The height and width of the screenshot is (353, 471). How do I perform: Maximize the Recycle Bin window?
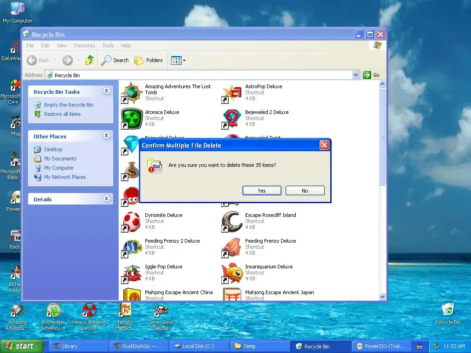click(x=370, y=34)
